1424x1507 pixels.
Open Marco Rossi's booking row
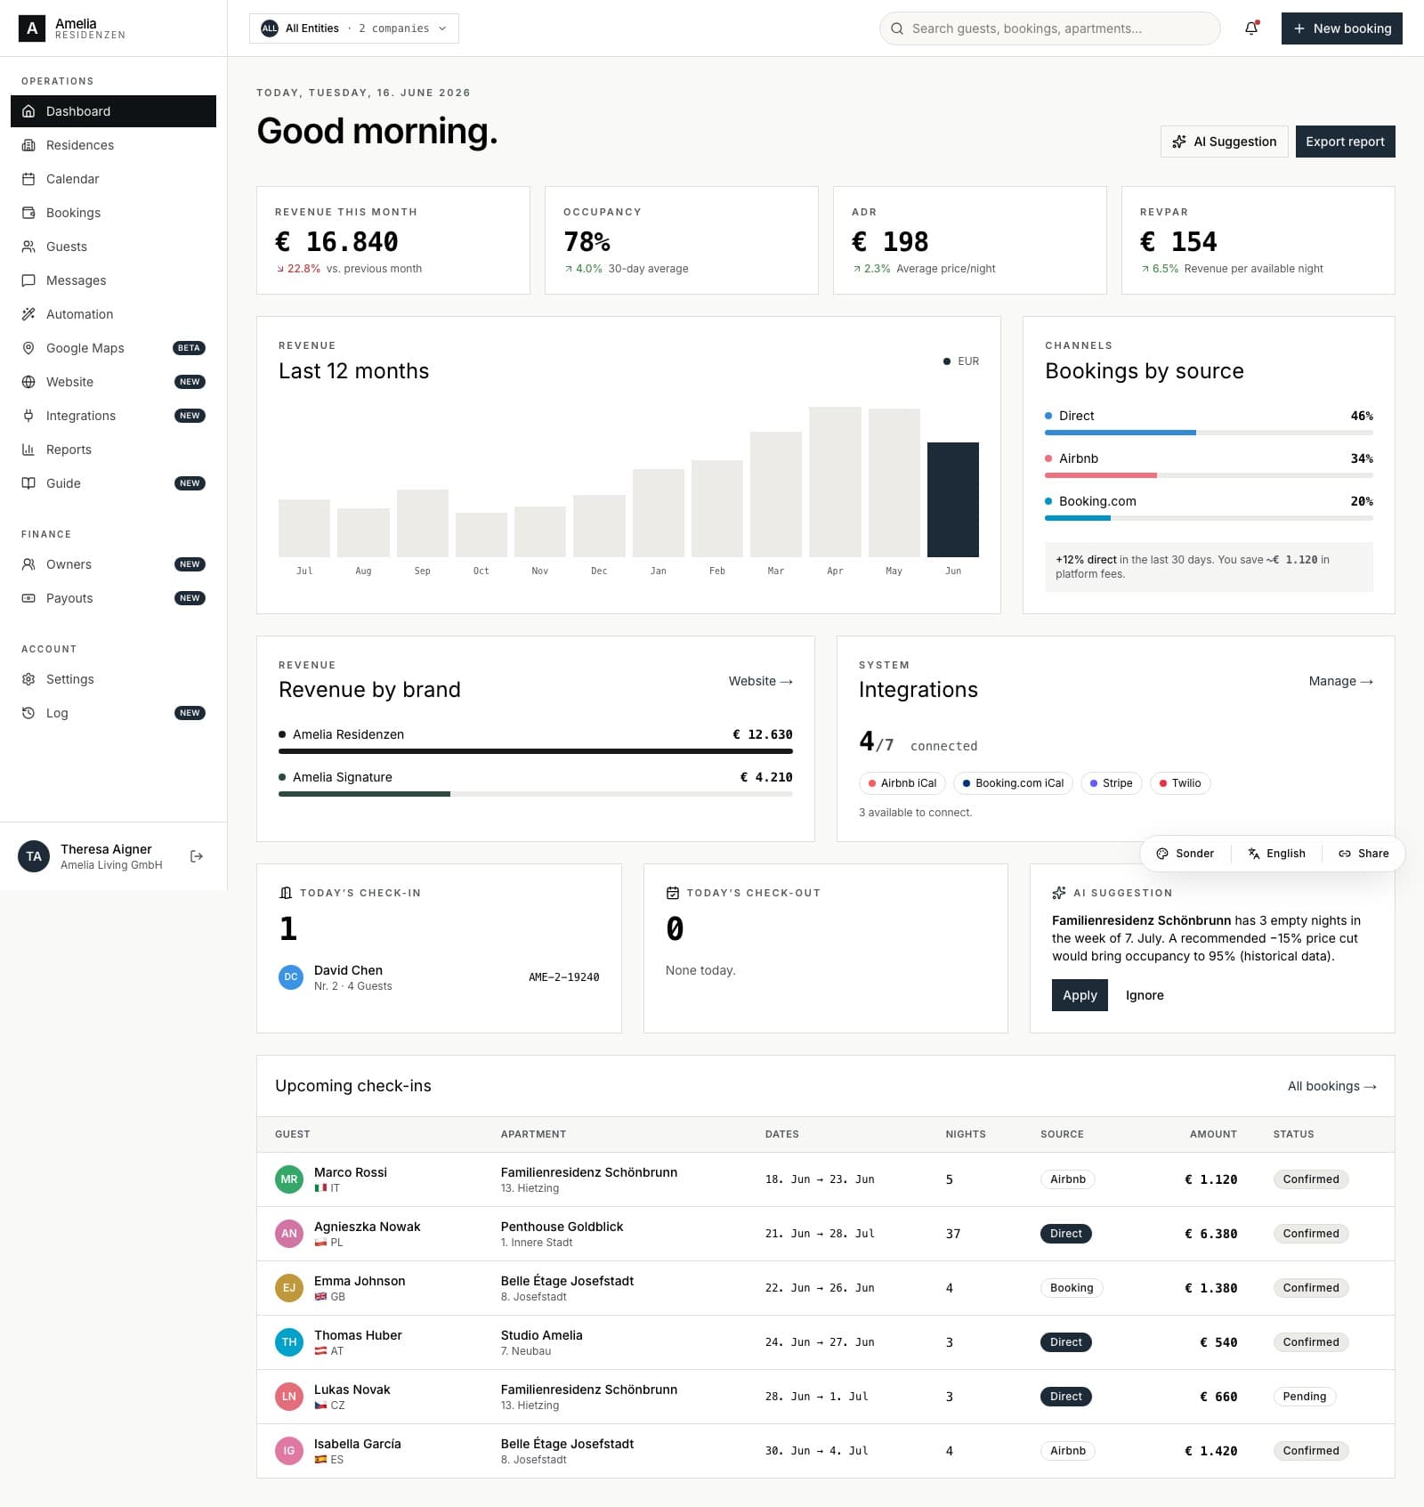pos(826,1179)
